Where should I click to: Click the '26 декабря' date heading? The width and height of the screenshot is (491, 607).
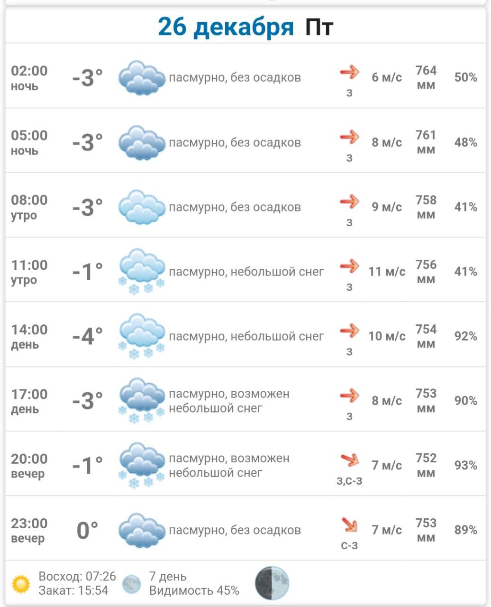(226, 27)
